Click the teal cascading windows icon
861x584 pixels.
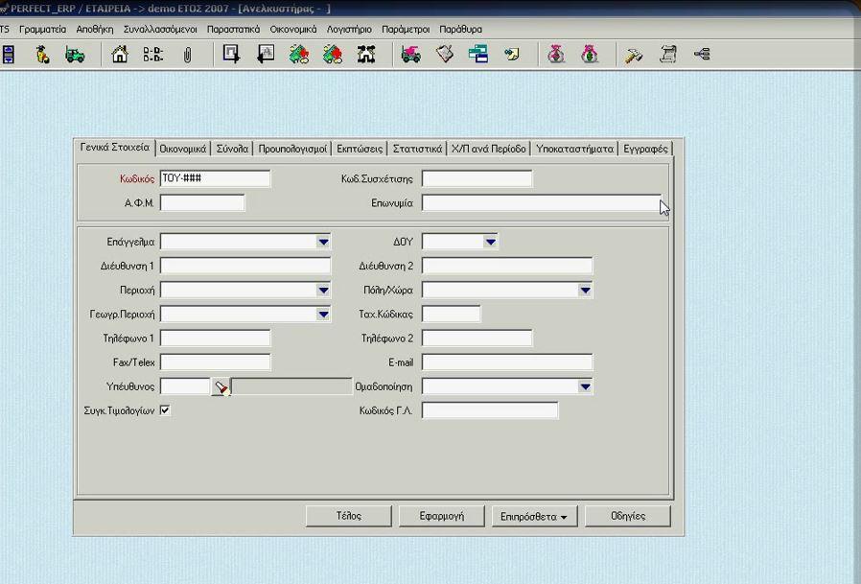[478, 55]
